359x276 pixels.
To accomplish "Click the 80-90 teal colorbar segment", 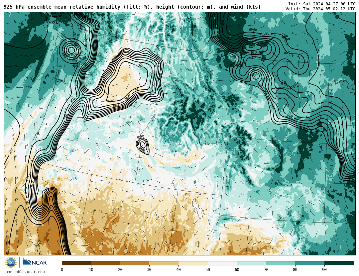I will tap(310, 263).
